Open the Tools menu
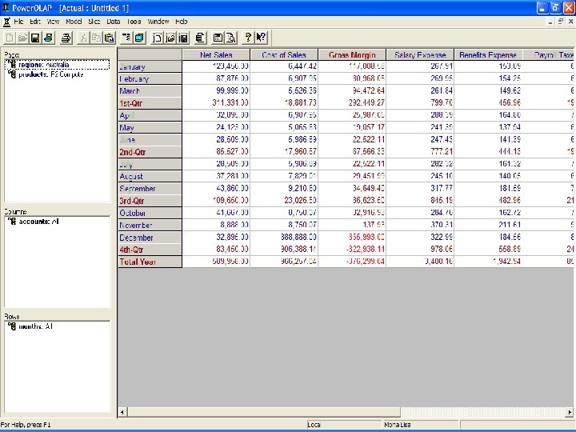Viewport: 576px width, 432px height. coord(134,22)
